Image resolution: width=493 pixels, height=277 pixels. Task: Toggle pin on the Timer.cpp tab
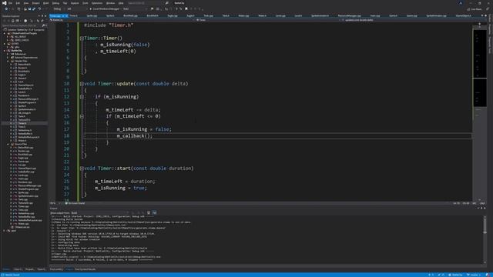click(x=63, y=15)
